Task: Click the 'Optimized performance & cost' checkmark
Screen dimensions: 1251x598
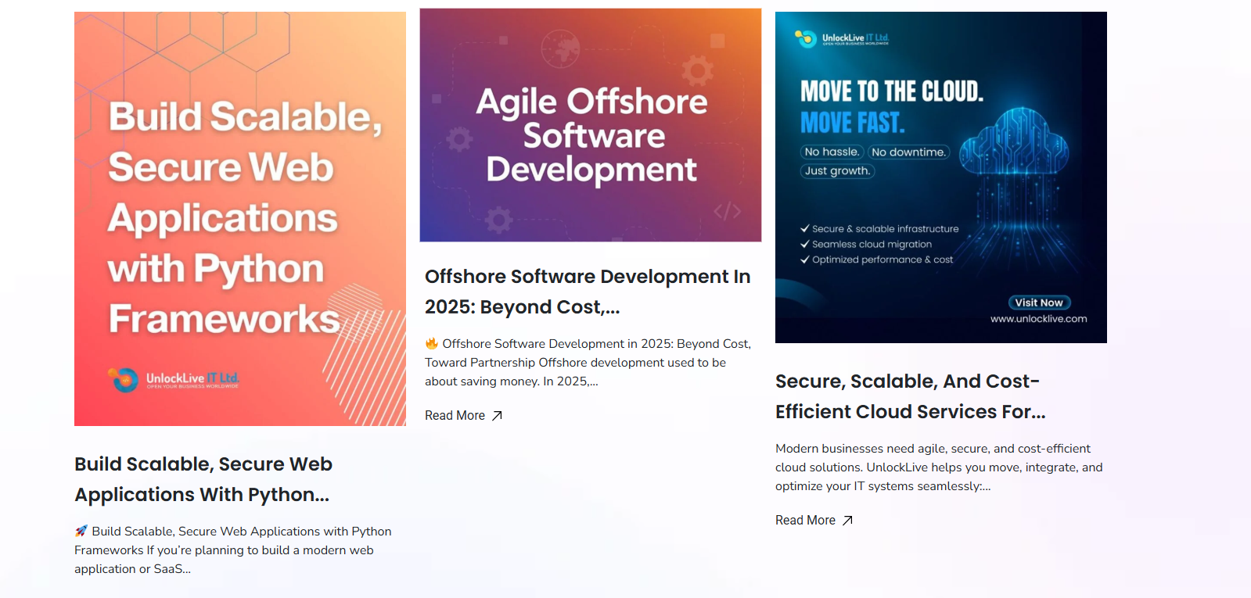Action: click(x=804, y=260)
